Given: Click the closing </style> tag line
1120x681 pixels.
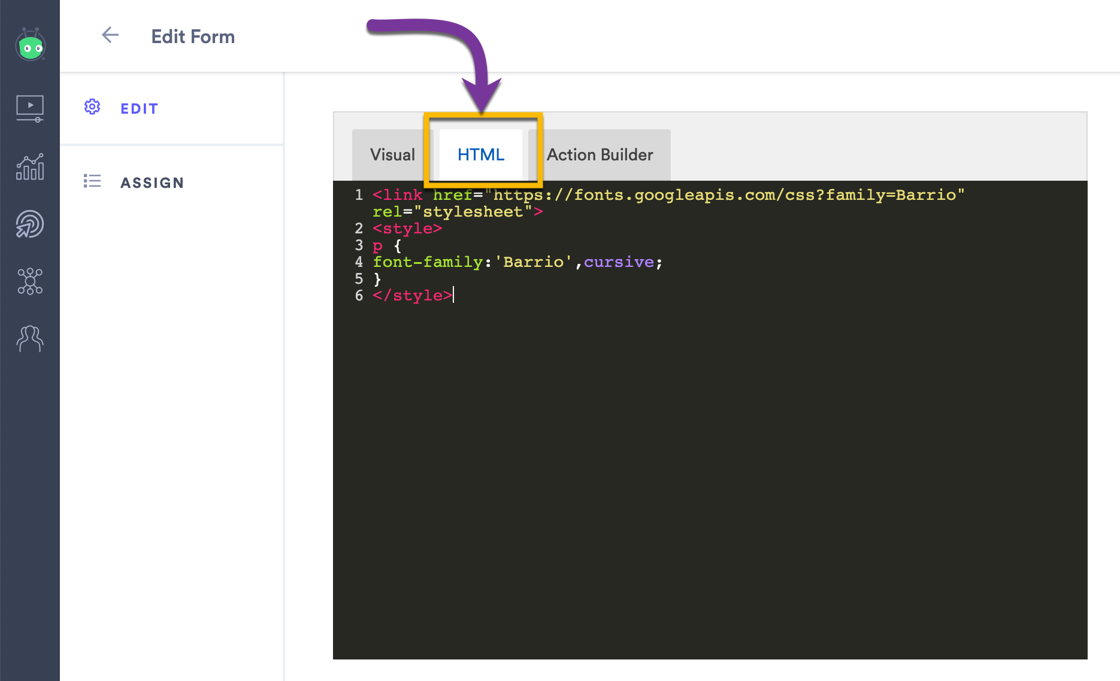Looking at the screenshot, I should 413,295.
